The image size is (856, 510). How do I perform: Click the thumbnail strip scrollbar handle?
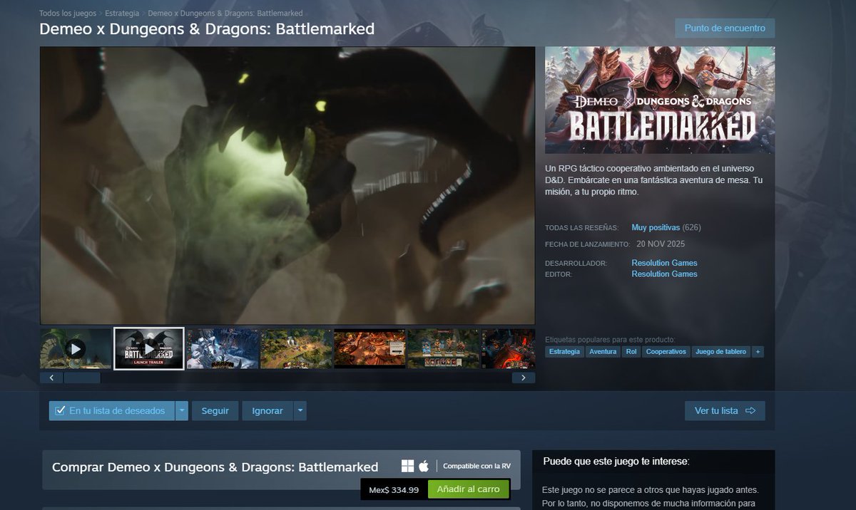(82, 378)
